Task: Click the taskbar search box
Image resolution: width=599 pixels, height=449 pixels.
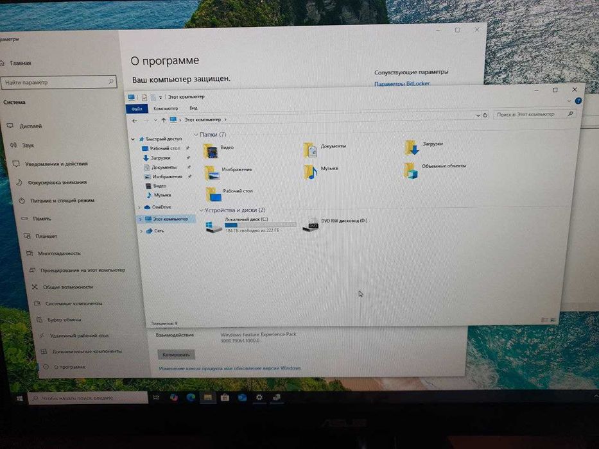Action: (x=87, y=398)
